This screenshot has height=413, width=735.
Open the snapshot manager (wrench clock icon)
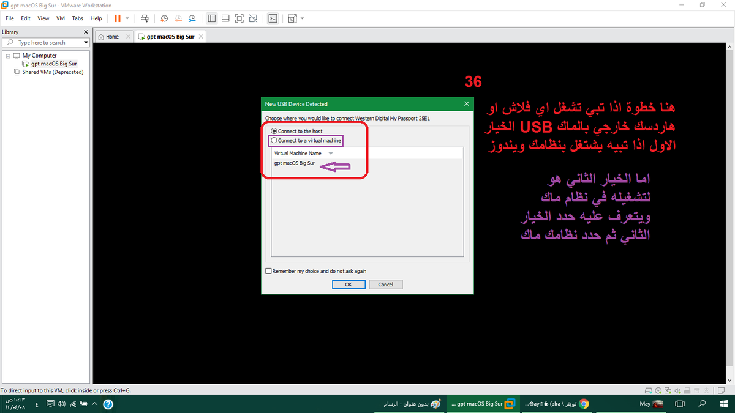pos(193,18)
